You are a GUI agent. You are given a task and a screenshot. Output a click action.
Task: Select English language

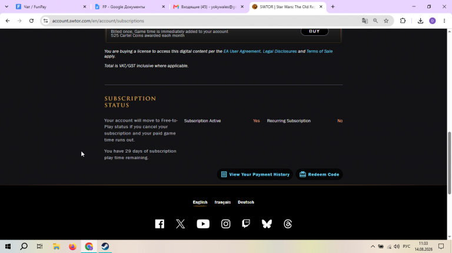pyautogui.click(x=200, y=202)
